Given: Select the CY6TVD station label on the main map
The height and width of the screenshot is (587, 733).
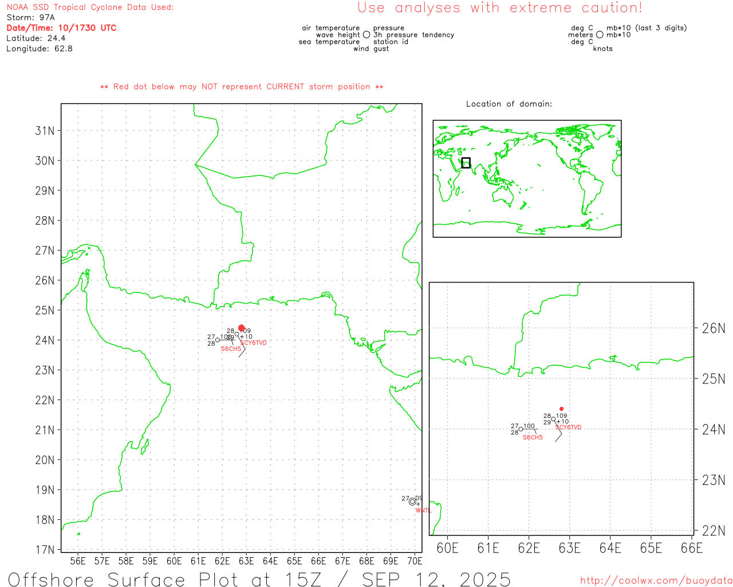Looking at the screenshot, I should click(x=254, y=343).
